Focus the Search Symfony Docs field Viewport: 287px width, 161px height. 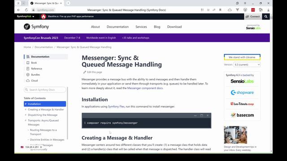click(45, 90)
